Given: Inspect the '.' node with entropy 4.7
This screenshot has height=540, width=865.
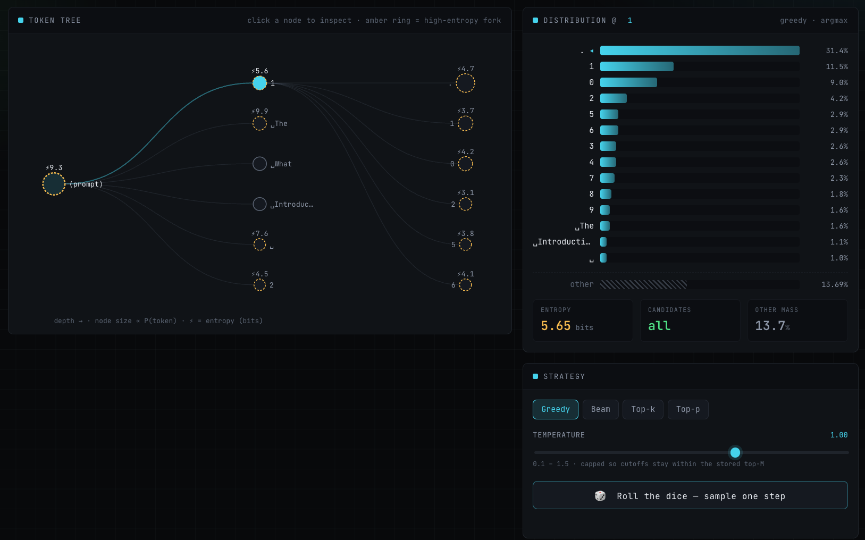Looking at the screenshot, I should tap(465, 83).
